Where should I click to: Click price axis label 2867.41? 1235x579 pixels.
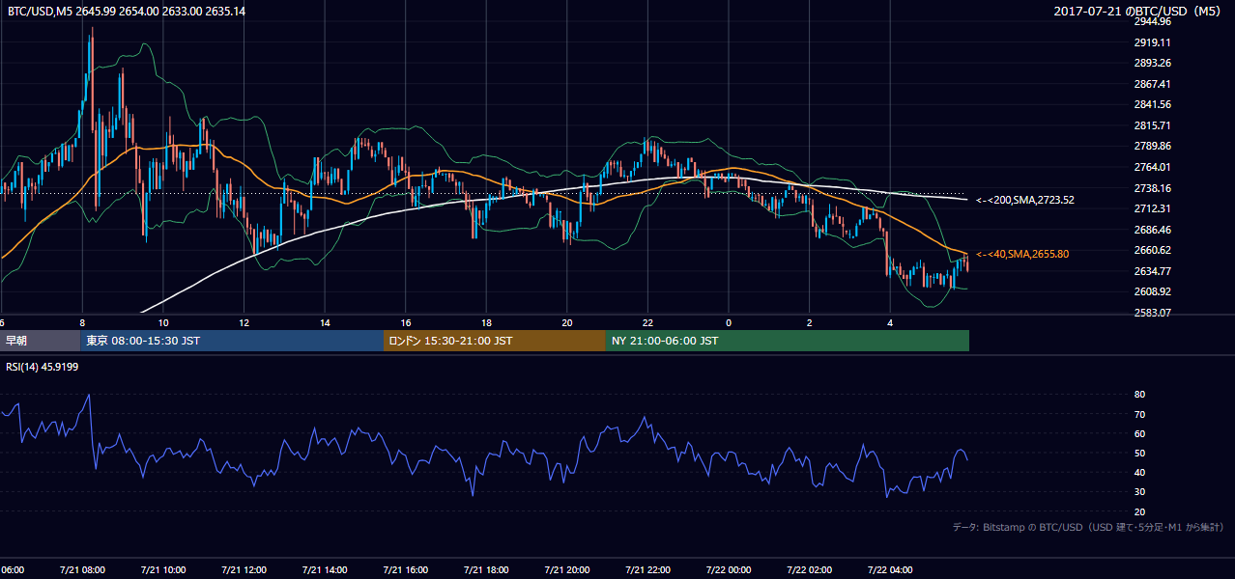pyautogui.click(x=1153, y=84)
